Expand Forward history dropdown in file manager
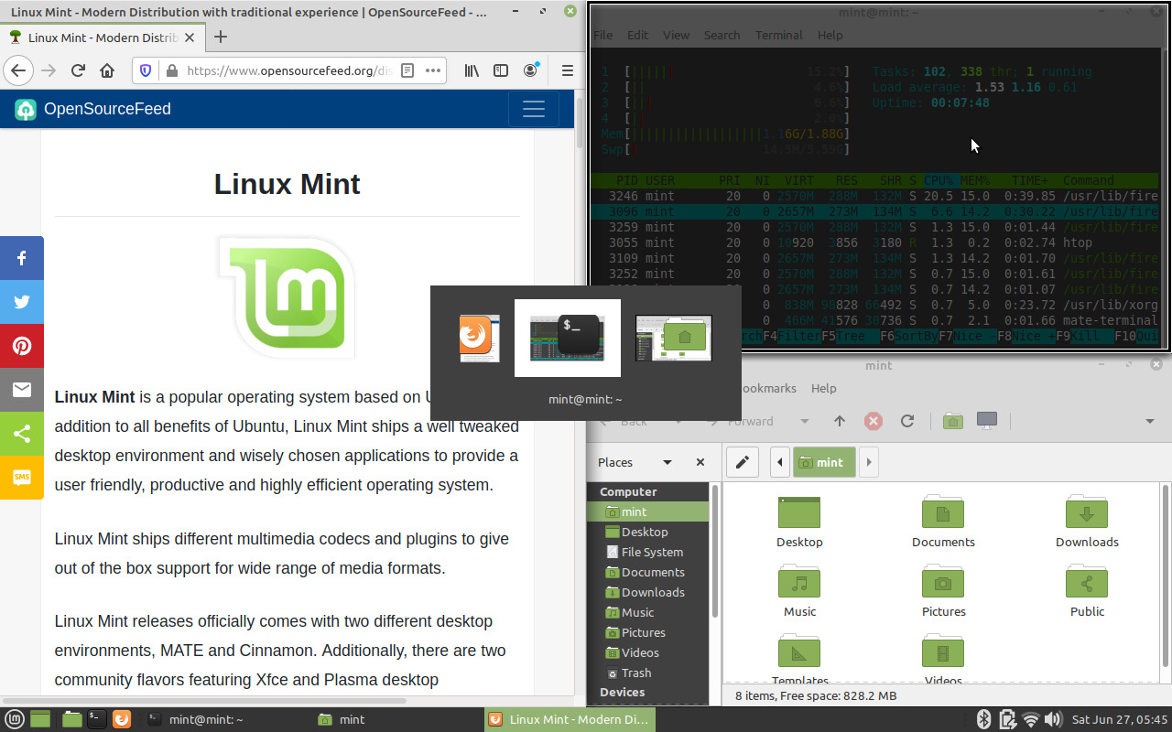Image resolution: width=1172 pixels, height=732 pixels. point(804,421)
